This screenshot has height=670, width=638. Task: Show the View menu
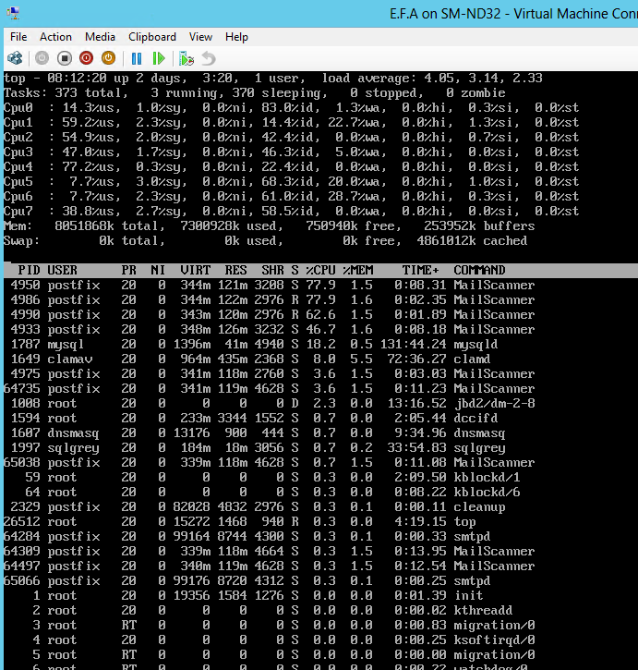(x=200, y=37)
